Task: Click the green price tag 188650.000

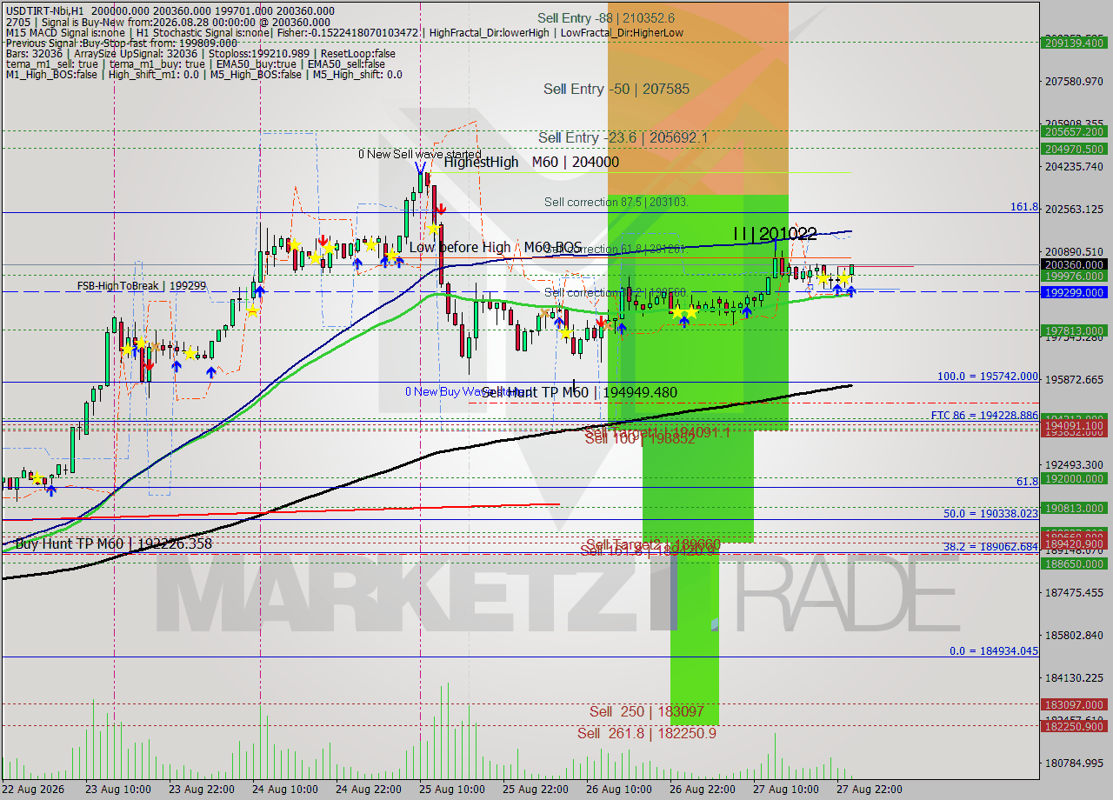Action: tap(1076, 563)
